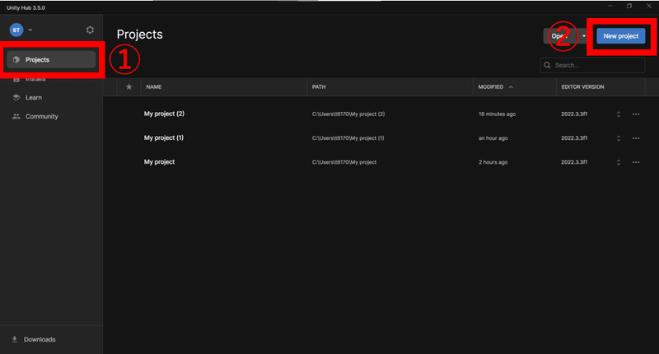This screenshot has width=659, height=354.
Task: Click 2022.3.3f1 version of My project (2)
Action: tap(574, 114)
